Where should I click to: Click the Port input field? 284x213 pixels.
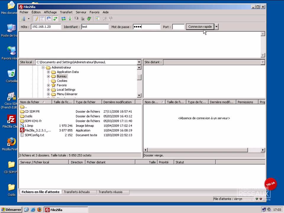[x=178, y=27]
